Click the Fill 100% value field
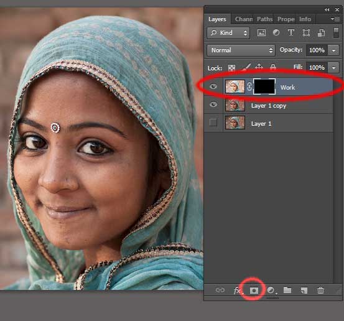The height and width of the screenshot is (321, 344). pos(317,68)
